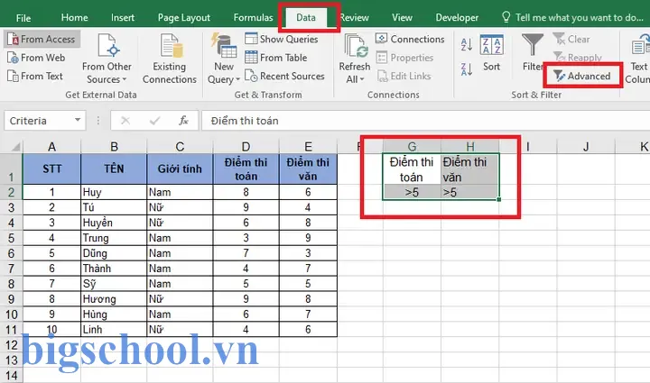Open the View tab
Image resolution: width=650 pixels, height=383 pixels.
tap(402, 17)
